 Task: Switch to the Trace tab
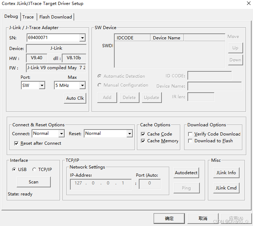(28, 17)
